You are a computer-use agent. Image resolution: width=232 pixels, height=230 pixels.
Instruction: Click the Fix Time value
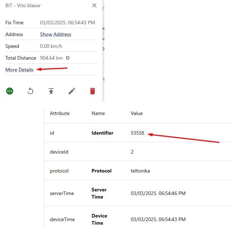pyautogui.click(x=67, y=22)
